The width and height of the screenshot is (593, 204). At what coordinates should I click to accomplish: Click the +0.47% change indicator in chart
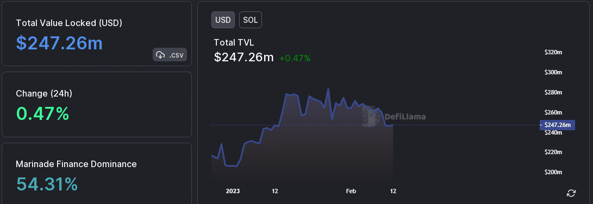coord(295,58)
